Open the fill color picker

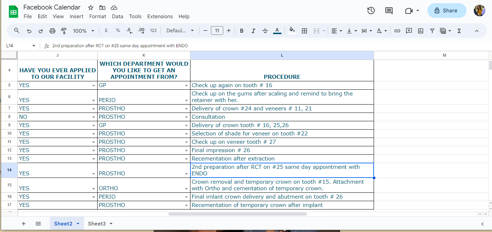click(x=292, y=31)
